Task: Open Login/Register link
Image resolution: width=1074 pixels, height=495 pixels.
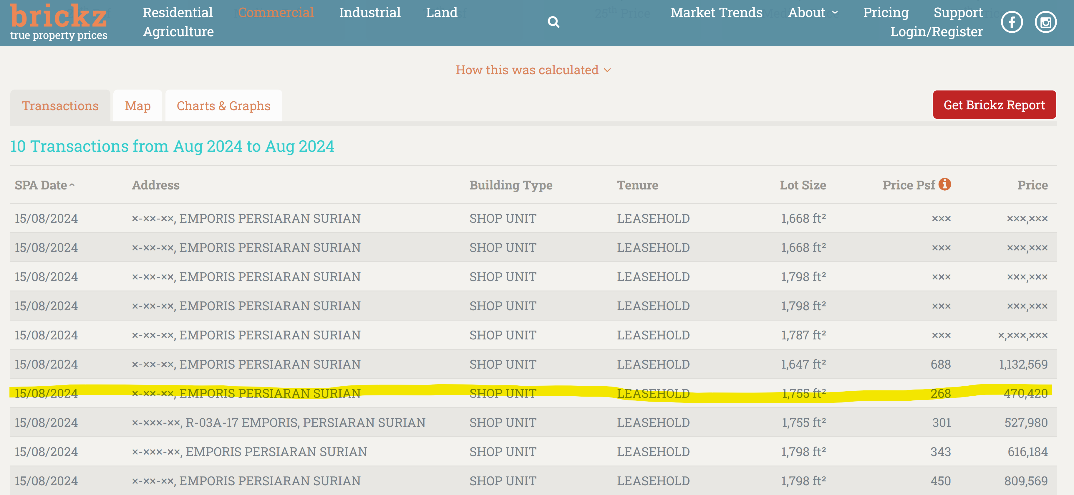Action: point(937,32)
